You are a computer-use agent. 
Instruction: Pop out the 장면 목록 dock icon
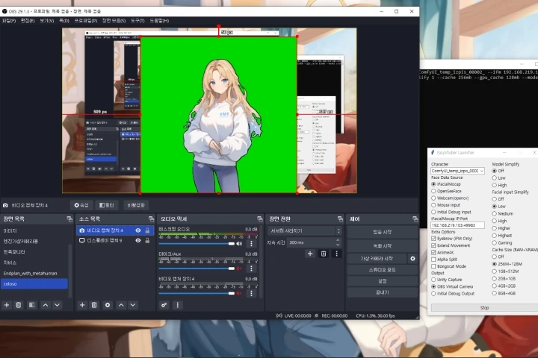(69, 219)
